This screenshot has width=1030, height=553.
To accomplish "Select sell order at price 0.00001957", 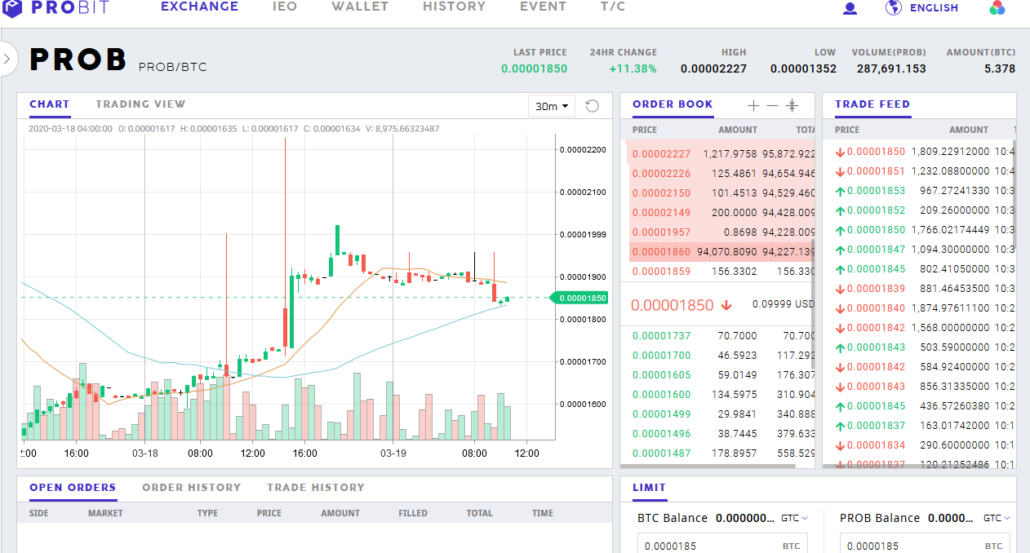I will click(x=721, y=232).
